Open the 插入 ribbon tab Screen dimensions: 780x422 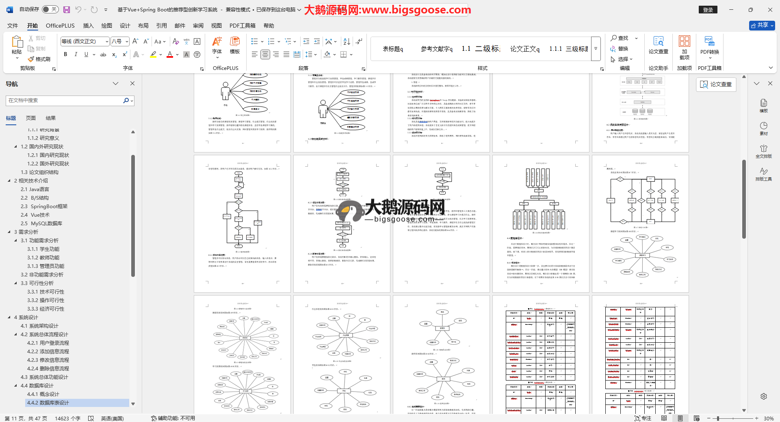click(88, 26)
